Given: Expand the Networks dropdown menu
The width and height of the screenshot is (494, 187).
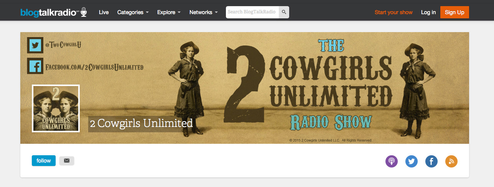Looking at the screenshot, I should [x=203, y=12].
